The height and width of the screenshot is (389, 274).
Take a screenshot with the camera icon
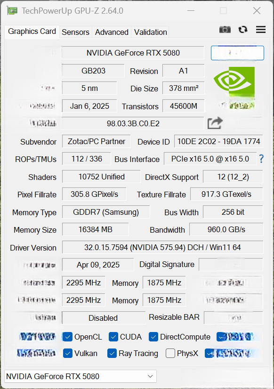point(225,30)
